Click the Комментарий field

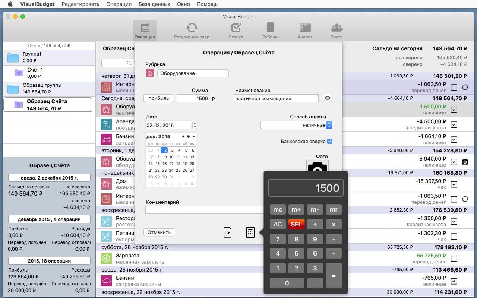pos(204,210)
